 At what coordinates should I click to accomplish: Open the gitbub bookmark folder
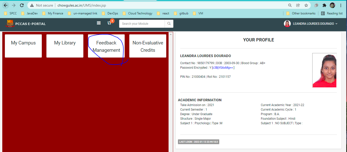pyautogui.click(x=181, y=13)
